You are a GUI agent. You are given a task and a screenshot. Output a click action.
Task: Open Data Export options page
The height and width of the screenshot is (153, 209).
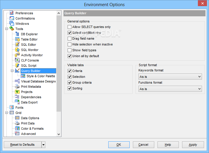click(x=29, y=102)
